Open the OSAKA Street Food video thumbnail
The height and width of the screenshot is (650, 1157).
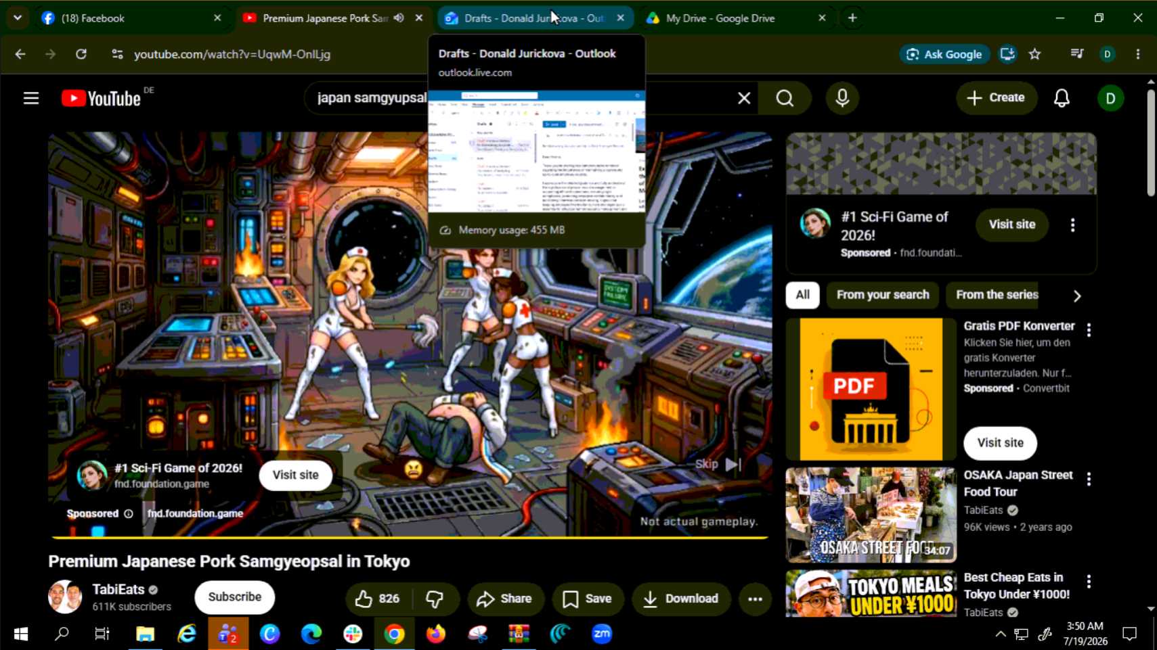[x=871, y=515]
